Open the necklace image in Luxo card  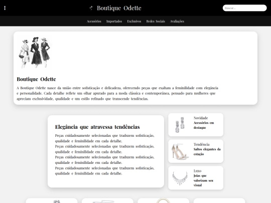(180, 178)
